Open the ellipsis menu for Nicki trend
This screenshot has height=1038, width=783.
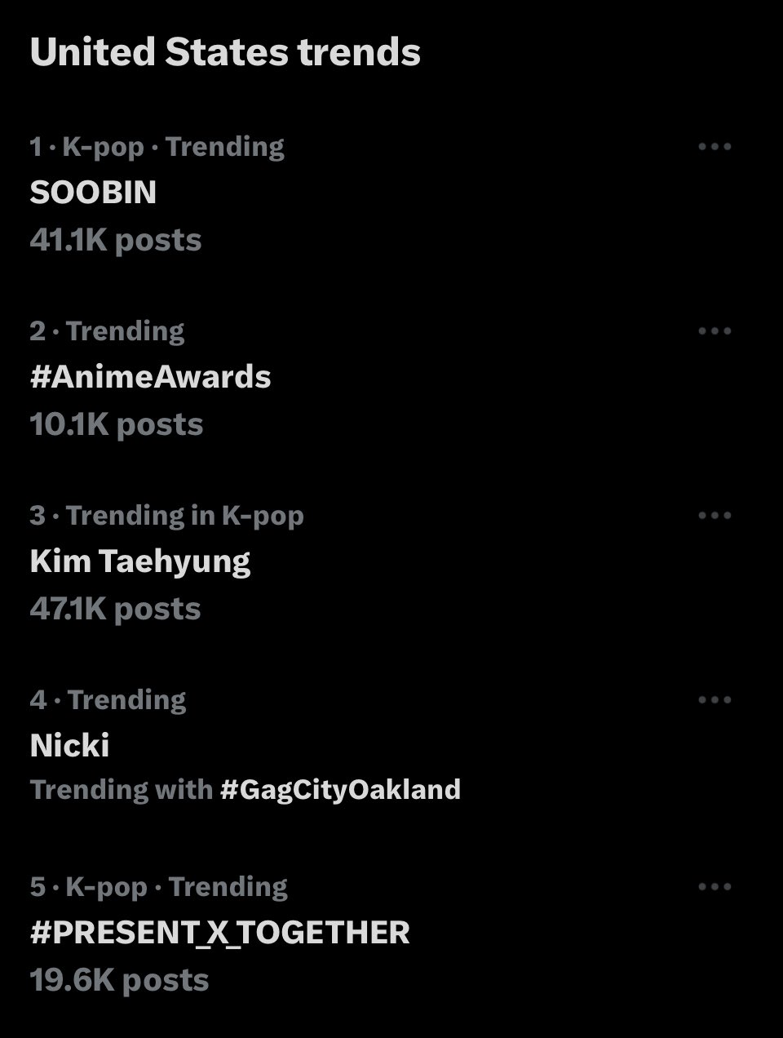[714, 700]
